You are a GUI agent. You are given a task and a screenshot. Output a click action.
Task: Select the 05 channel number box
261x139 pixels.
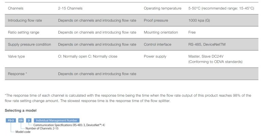tap(21, 120)
